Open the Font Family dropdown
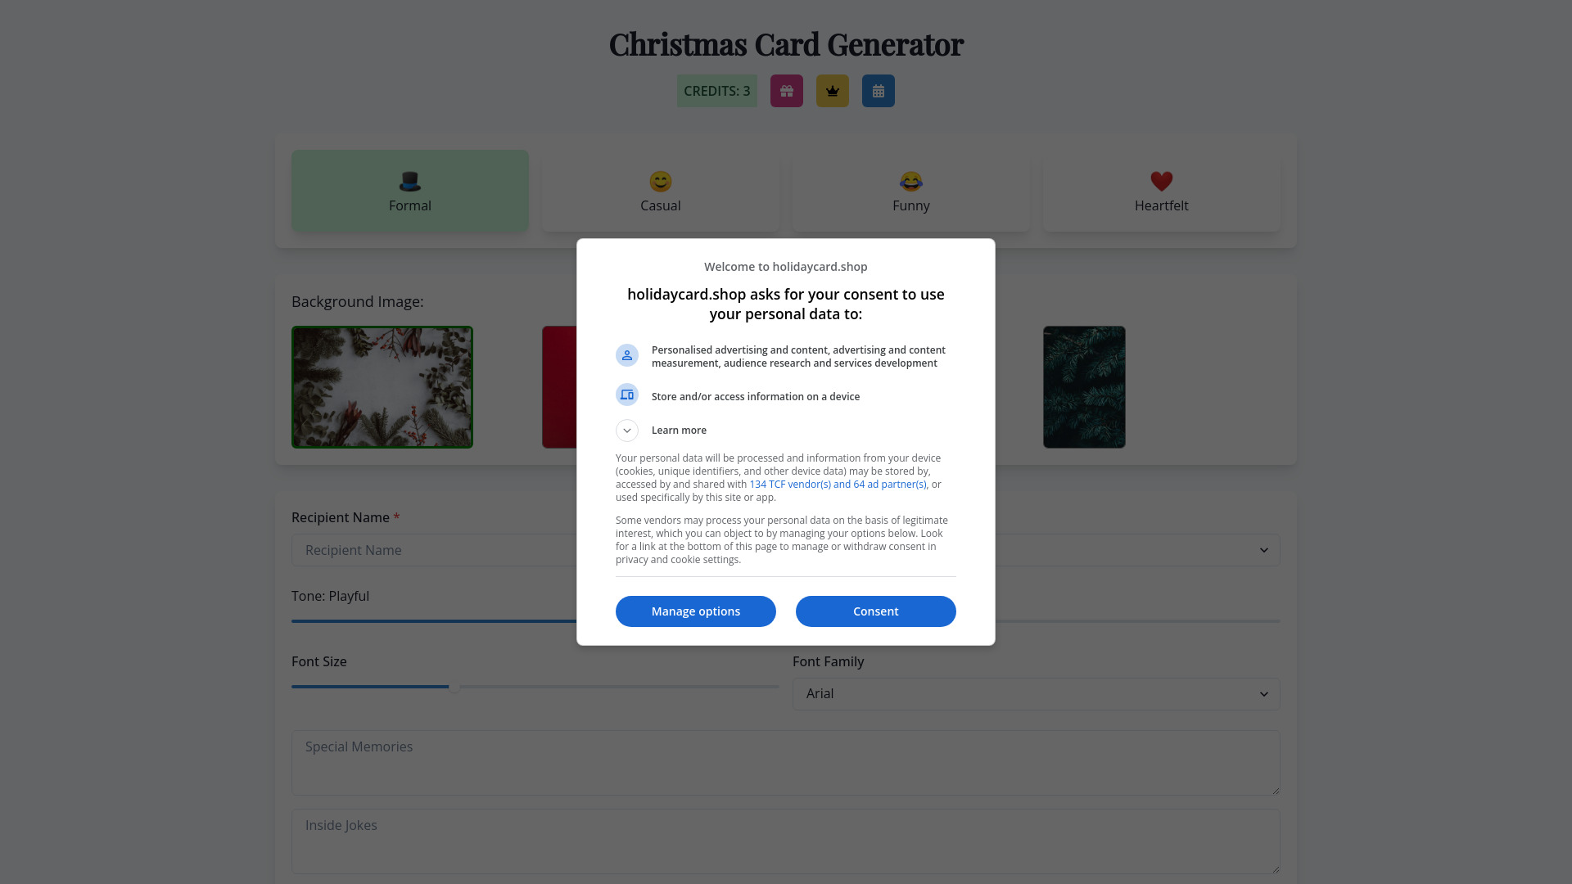The image size is (1572, 884). coord(1036,693)
